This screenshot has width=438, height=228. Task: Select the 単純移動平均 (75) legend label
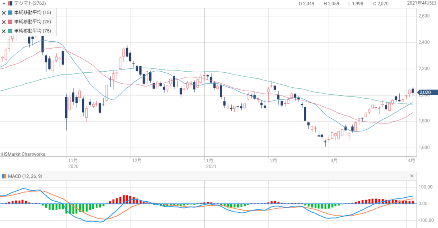[x=32, y=31]
